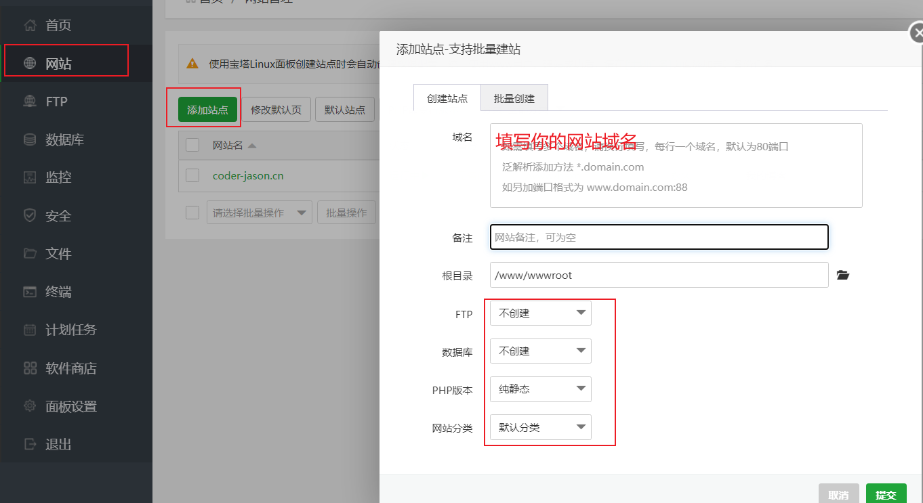Switch to the 批量创建 tab
Viewport: 923px width, 503px height.
(x=514, y=98)
